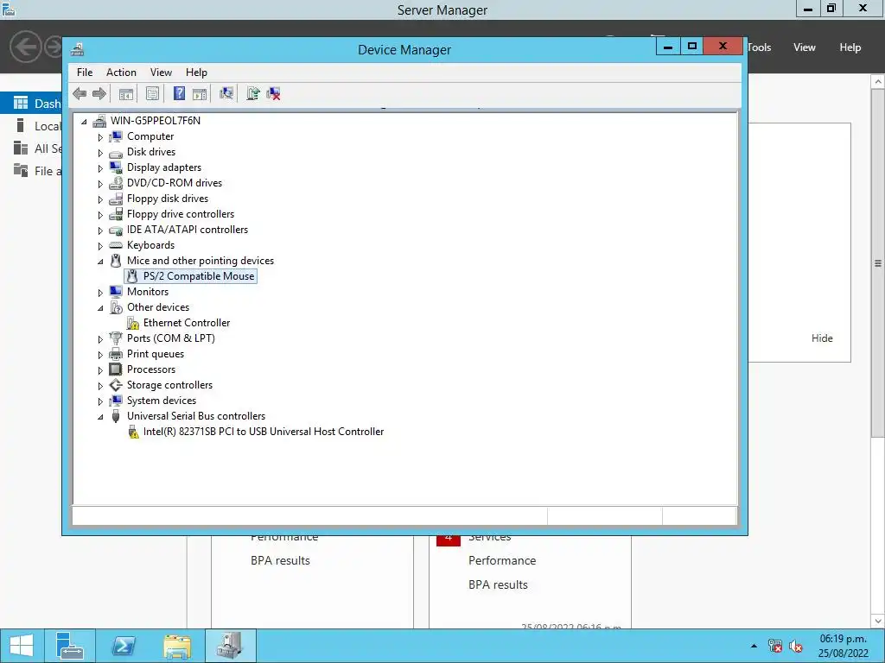Viewport: 885px width, 663px height.
Task: Click the Forward arrow in Device Manager toolbar
Action: coord(99,93)
